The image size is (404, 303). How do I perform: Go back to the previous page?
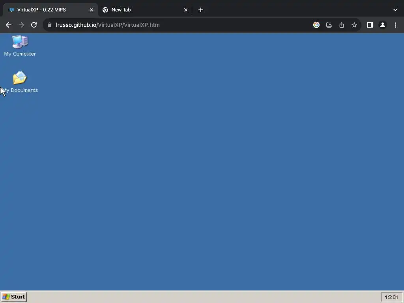click(x=9, y=25)
